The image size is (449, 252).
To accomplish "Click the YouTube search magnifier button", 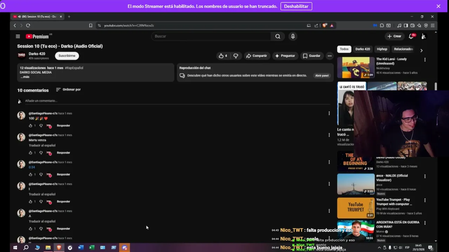I will click(x=278, y=36).
